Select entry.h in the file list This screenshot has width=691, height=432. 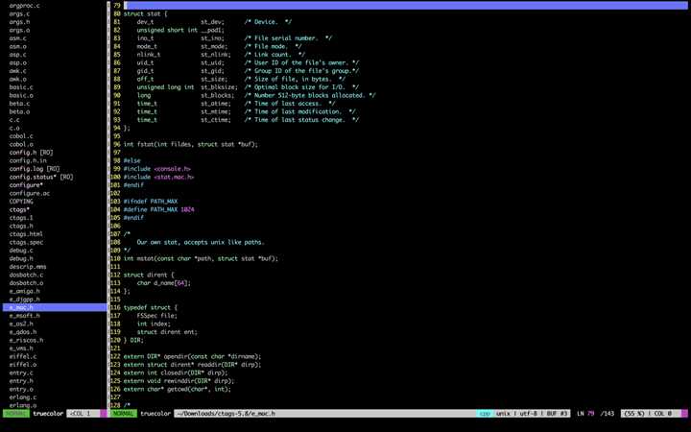point(21,381)
